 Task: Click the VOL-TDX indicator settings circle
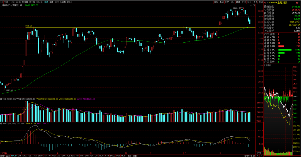1,99
